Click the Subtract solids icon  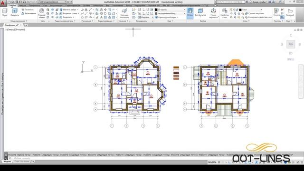(x=53, y=13)
